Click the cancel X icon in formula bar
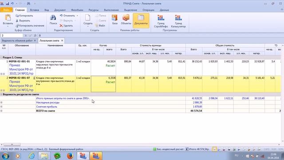284x160 pixels. [26, 36]
